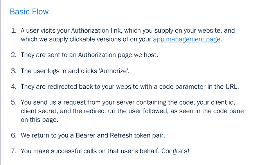This screenshot has height=165, width=270.
Task: Click the list number 5 marker
Action: click(x=13, y=103)
